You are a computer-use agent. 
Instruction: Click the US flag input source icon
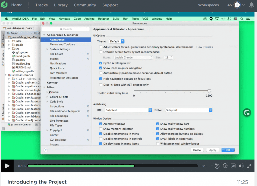coord(235,19)
